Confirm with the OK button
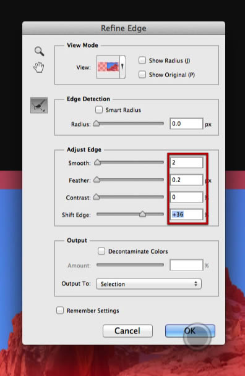The width and height of the screenshot is (245, 376). tap(190, 331)
